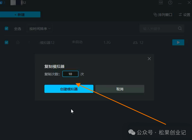Image resolution: width=192 pixels, height=140 pixels.
Task: Close the 复制模拟器 dialog with X
Action: pyautogui.click(x=149, y=59)
